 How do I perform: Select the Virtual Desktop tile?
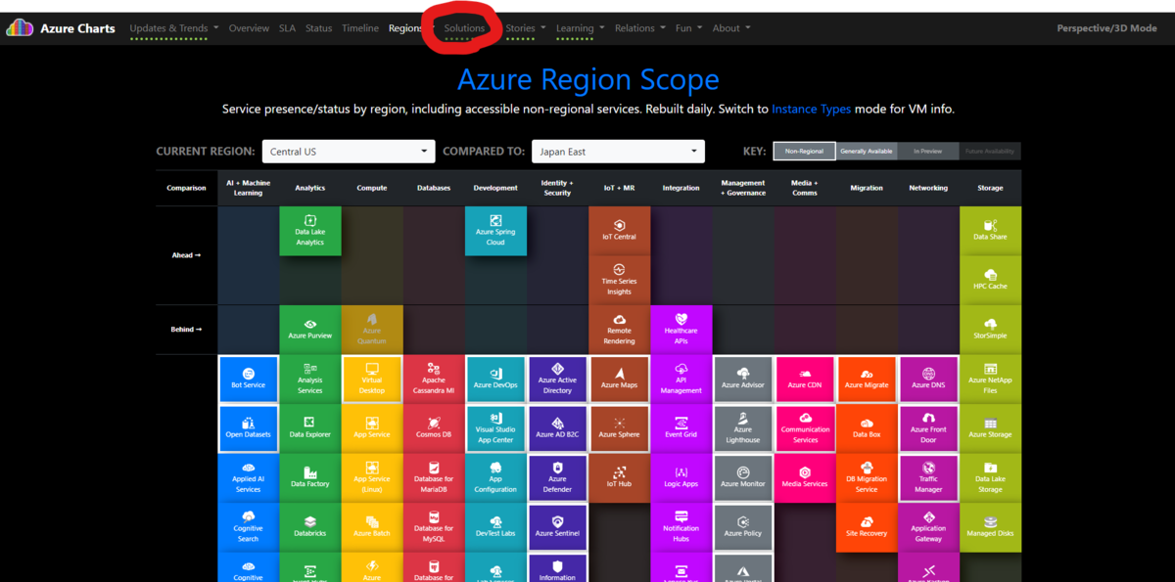(x=372, y=380)
